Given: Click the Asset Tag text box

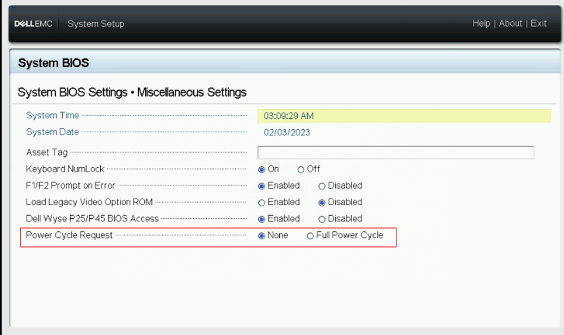Looking at the screenshot, I should click(395, 153).
